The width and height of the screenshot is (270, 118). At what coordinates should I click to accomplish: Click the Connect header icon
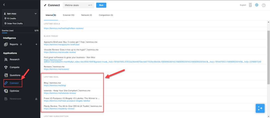tap(45, 5)
